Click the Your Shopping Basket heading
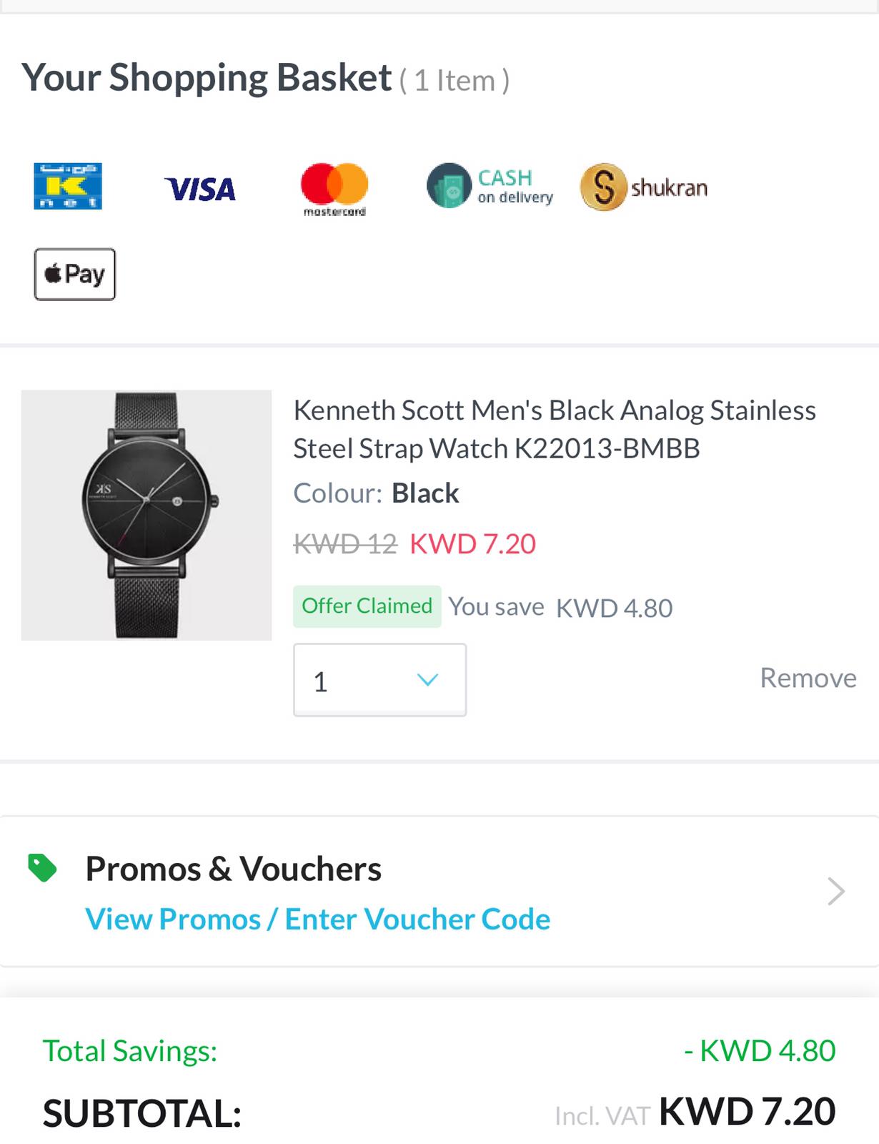 (207, 77)
